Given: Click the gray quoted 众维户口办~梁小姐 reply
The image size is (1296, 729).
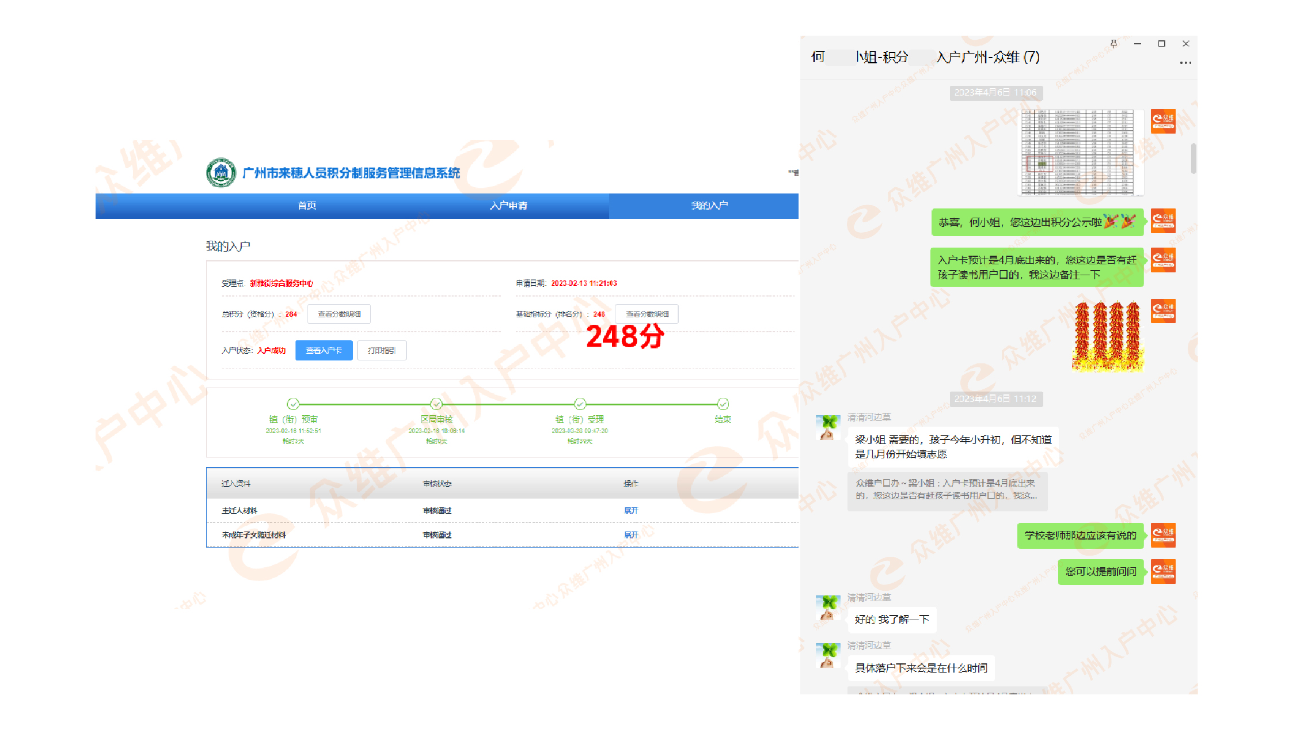Looking at the screenshot, I should 947,491.
